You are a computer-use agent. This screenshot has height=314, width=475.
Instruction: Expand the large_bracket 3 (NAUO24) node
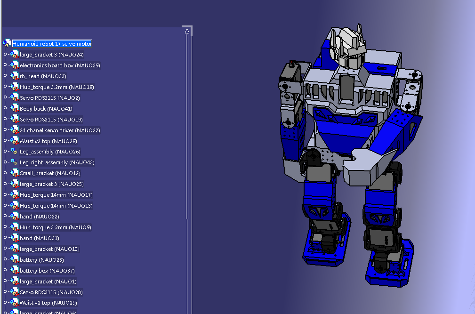(x=5, y=54)
